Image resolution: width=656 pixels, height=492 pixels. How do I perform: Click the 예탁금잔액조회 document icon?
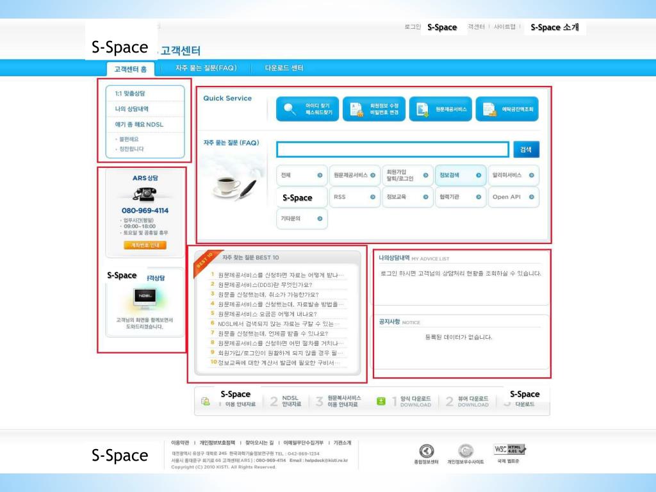point(489,109)
